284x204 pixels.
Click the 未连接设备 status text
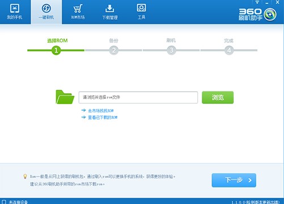point(18,202)
